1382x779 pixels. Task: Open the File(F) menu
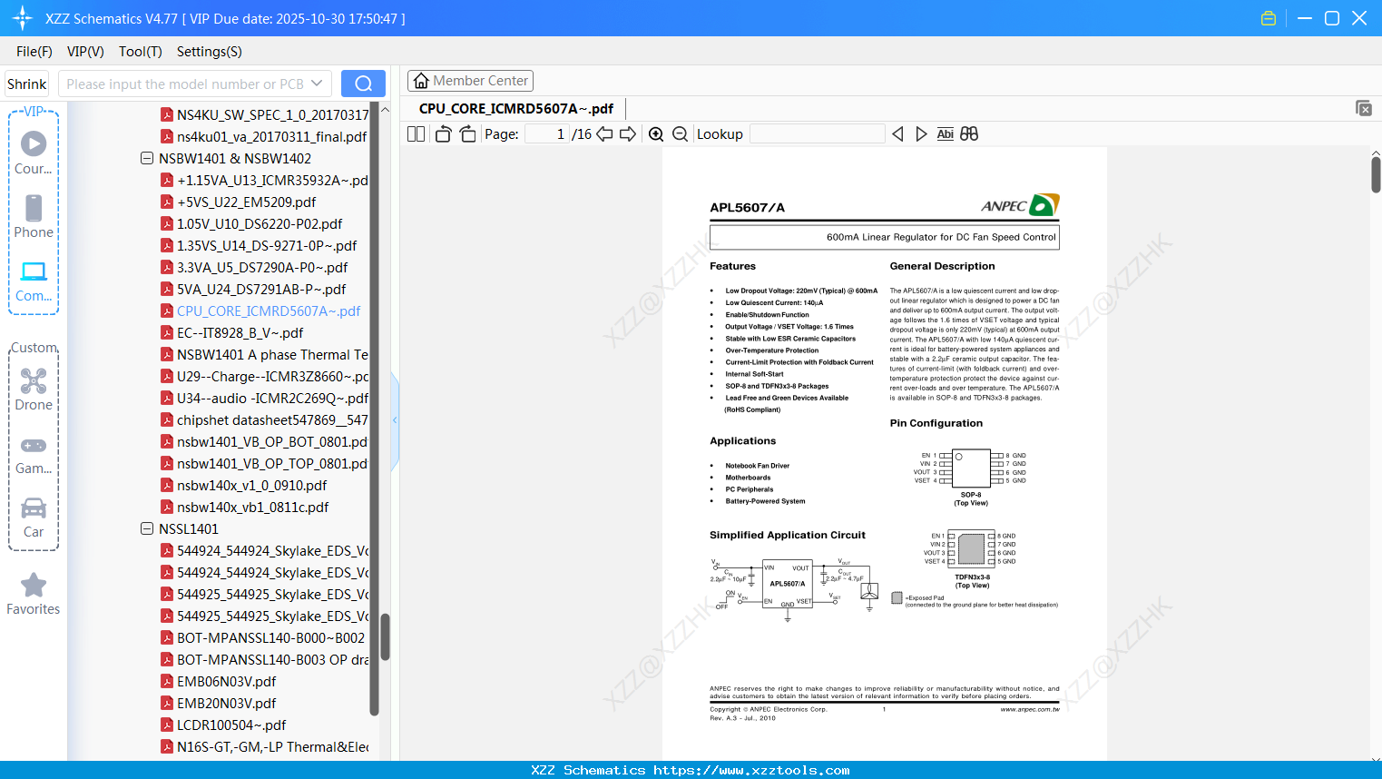tap(34, 52)
